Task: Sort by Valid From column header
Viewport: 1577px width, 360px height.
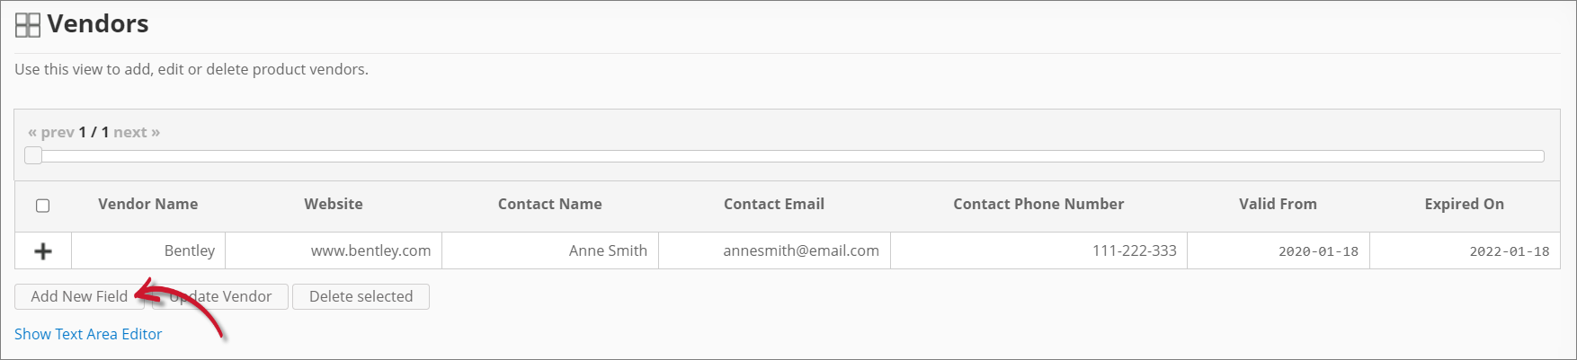Action: tap(1278, 205)
